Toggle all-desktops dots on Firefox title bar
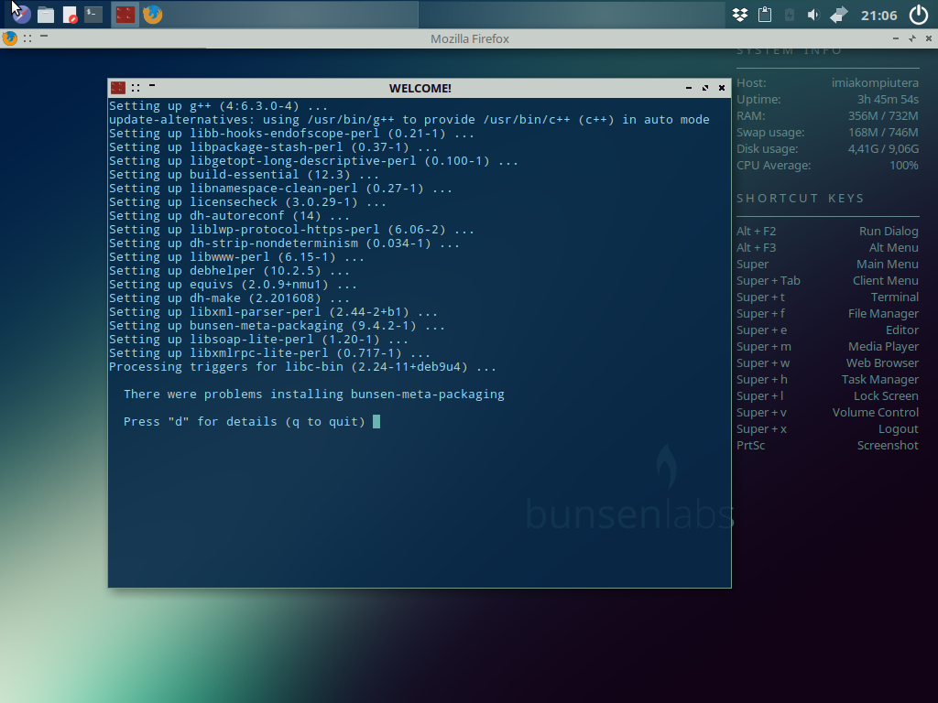This screenshot has height=703, width=938. [x=28, y=38]
